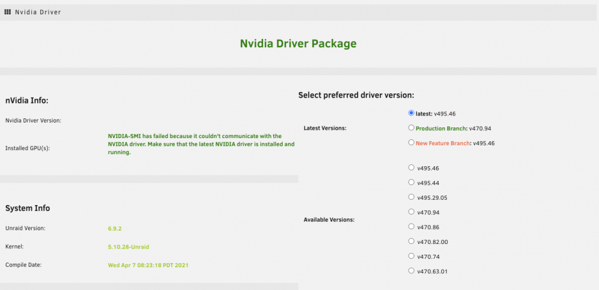
Task: Click the Kernel value 5.10.28-Unraid
Action: (128, 247)
